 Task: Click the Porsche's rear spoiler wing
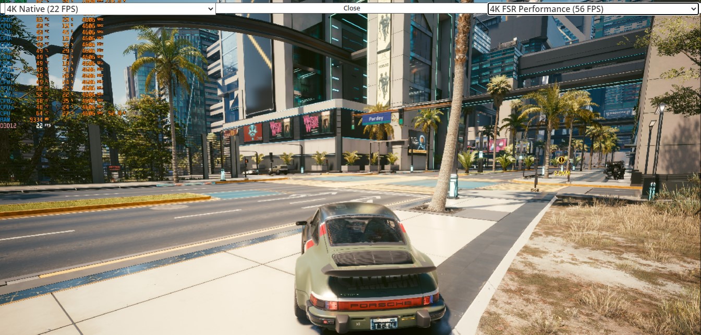coord(378,270)
